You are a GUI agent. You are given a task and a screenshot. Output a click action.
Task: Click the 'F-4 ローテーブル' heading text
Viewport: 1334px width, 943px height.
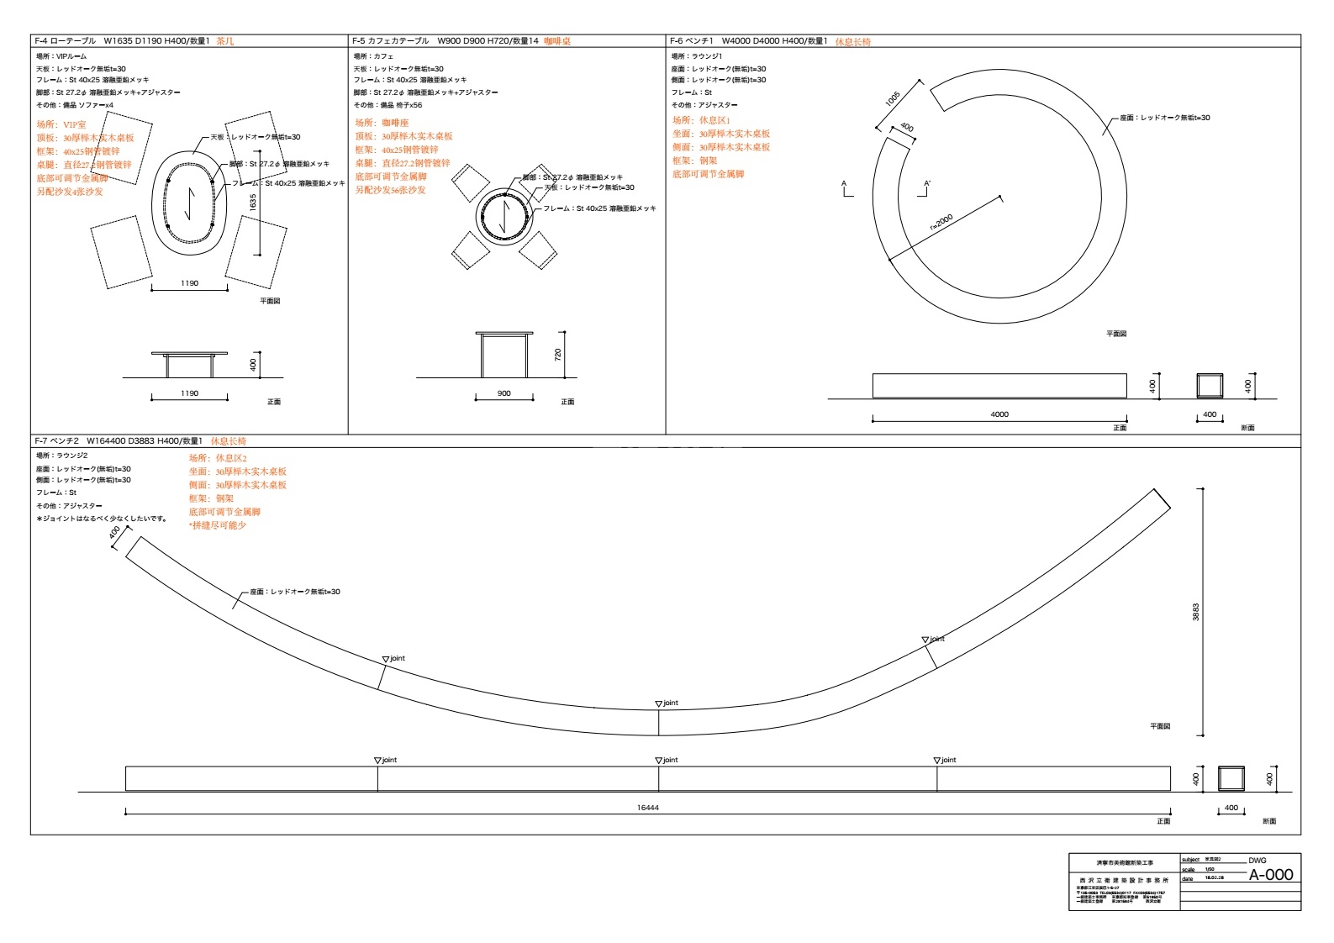(x=65, y=40)
